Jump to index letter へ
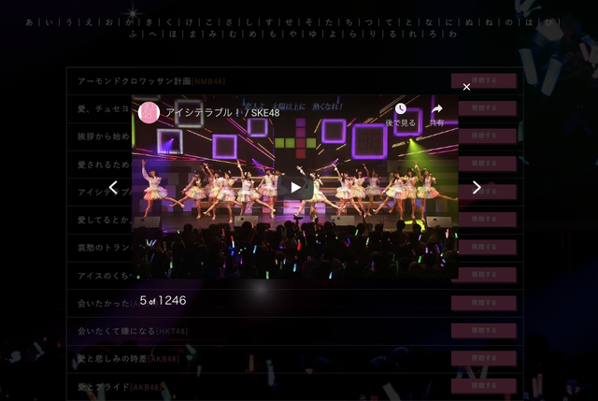The height and width of the screenshot is (401, 598). coord(152,34)
